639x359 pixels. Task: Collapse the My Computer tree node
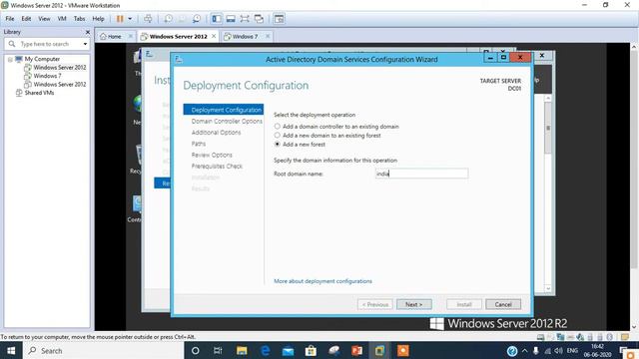[10, 60]
